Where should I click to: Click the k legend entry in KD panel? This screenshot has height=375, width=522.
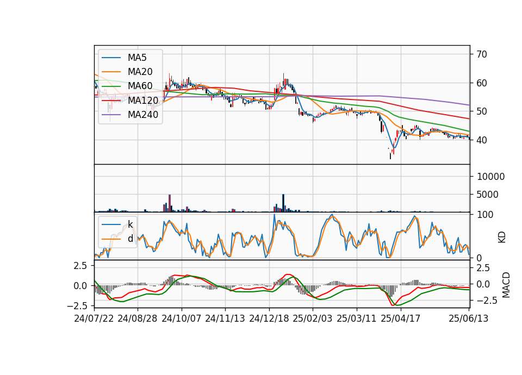[x=117, y=224]
